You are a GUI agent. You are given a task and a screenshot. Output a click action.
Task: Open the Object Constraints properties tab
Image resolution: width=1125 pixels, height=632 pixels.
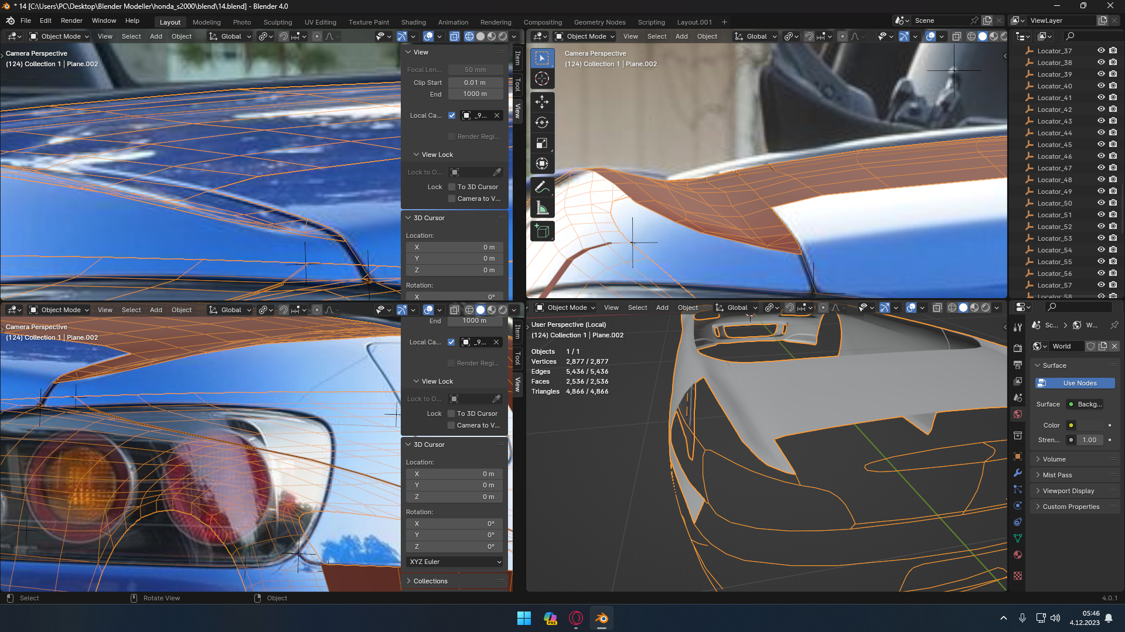pos(1018,522)
